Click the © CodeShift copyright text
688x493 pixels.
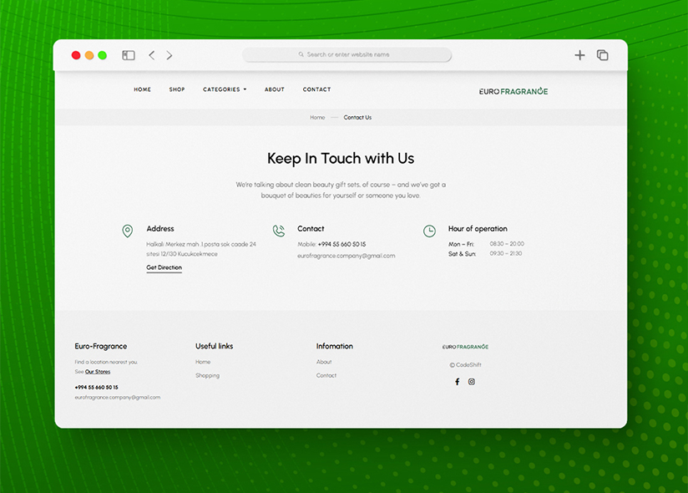466,365
